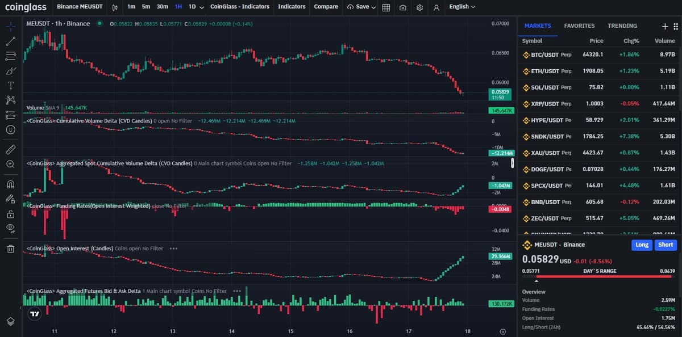Screen dimensions: 682x337
Task: Switch to the MARKETS tab
Action: [538, 26]
